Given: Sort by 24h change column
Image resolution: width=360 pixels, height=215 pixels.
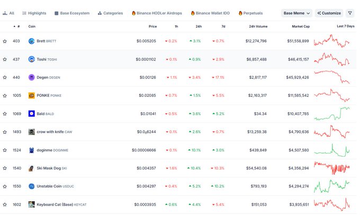Looking at the screenshot, I should pos(199,26).
